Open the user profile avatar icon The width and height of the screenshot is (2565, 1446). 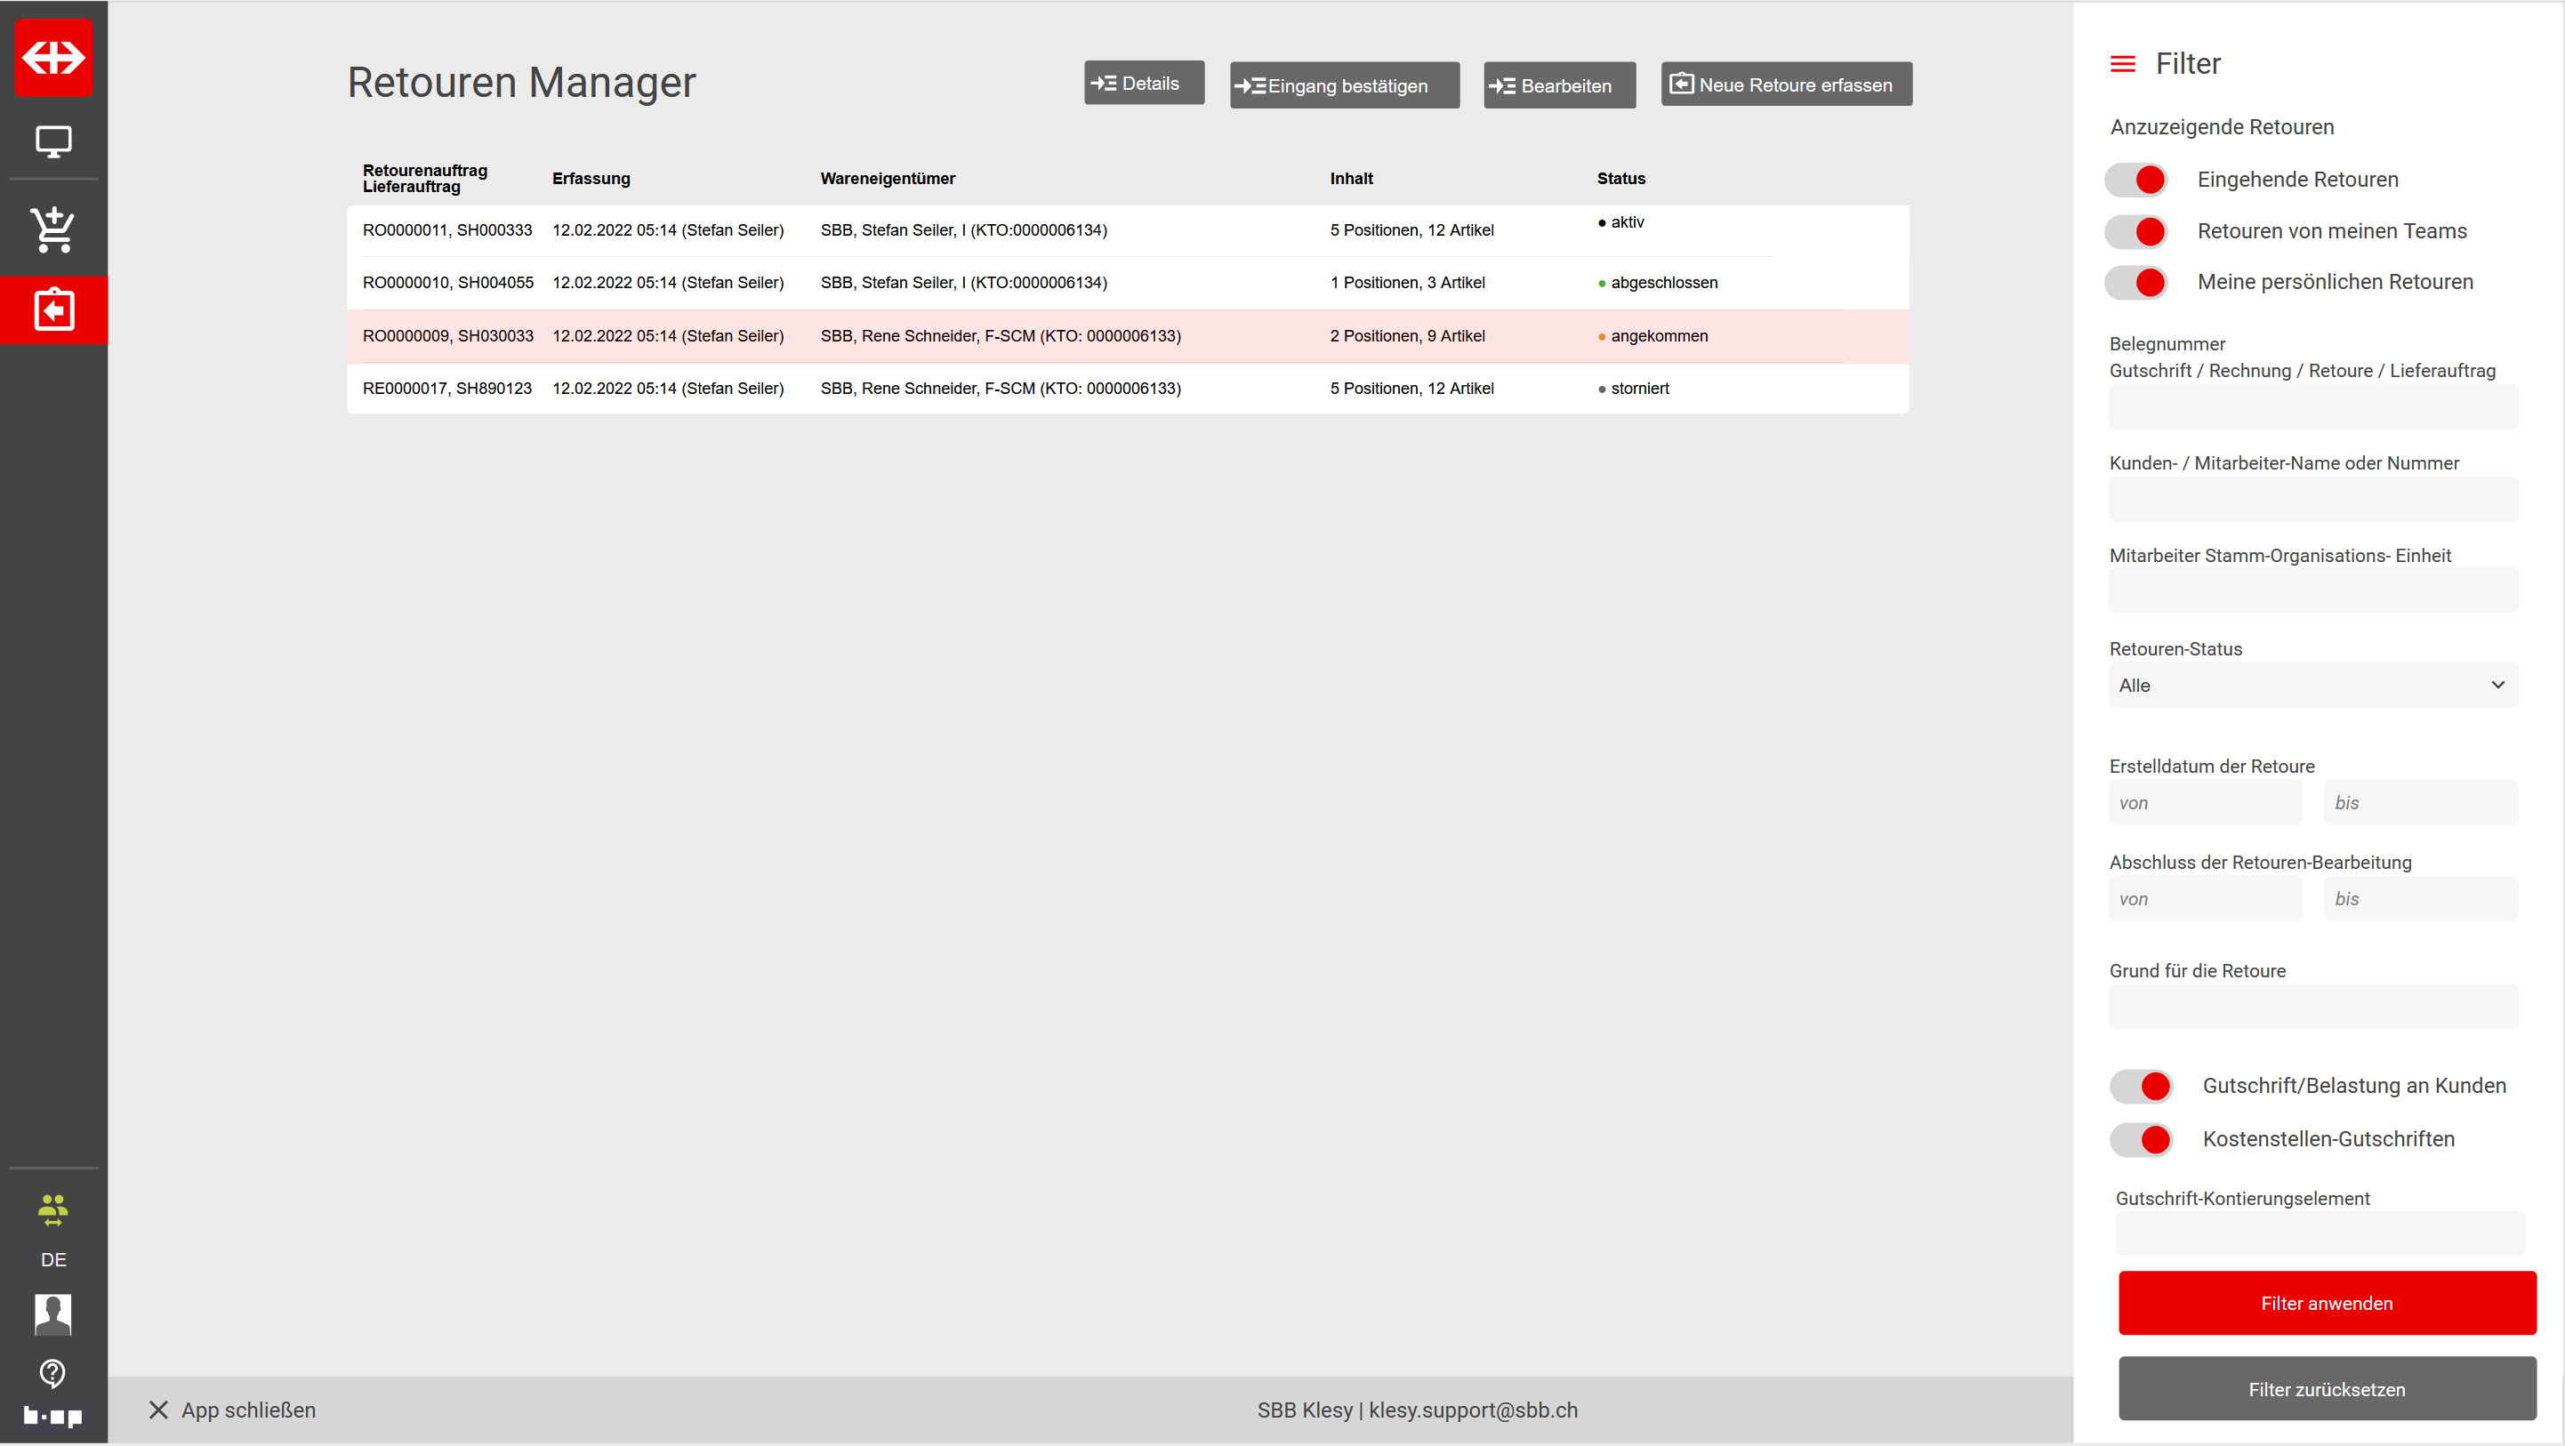tap(52, 1314)
